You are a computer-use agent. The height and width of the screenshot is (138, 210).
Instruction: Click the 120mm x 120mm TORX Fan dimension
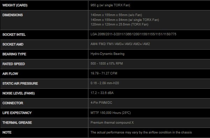coord(120,24)
